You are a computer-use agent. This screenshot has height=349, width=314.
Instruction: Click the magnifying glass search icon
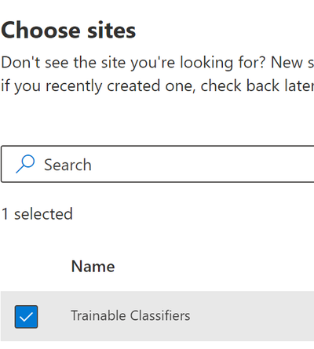[25, 164]
